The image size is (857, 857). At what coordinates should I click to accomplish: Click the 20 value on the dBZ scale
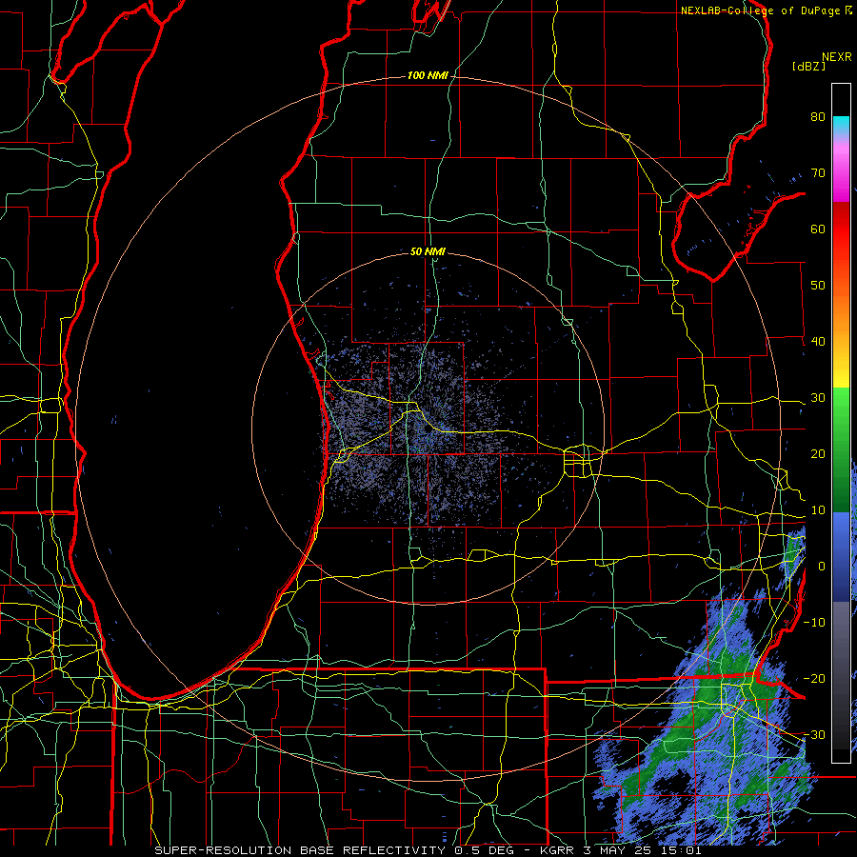[x=818, y=454]
